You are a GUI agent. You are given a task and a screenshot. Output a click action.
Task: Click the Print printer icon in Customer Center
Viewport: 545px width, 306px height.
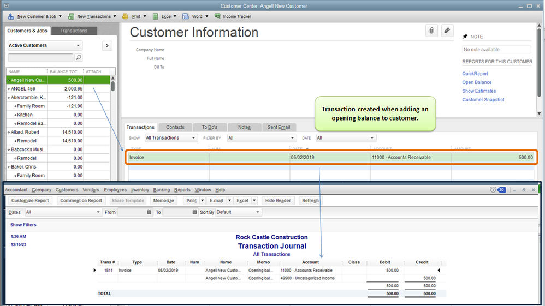126,16
